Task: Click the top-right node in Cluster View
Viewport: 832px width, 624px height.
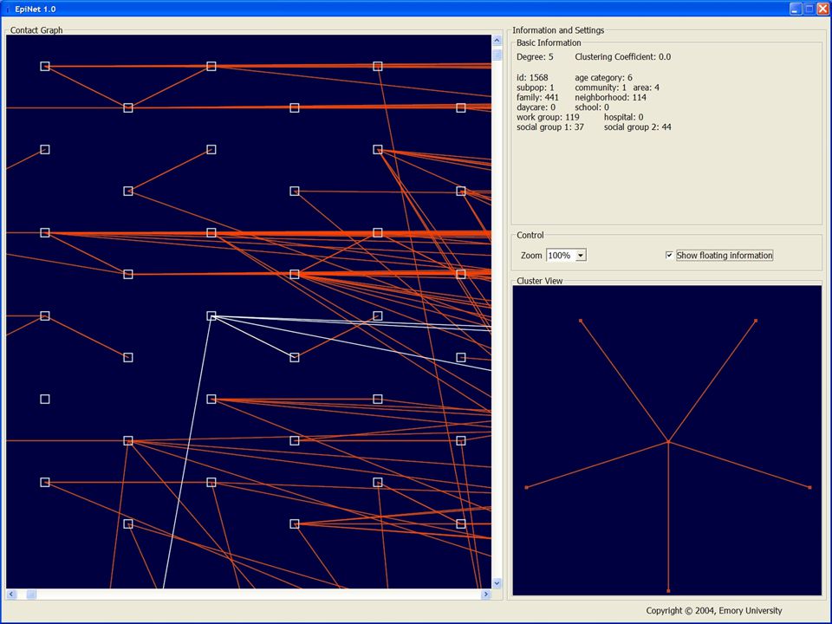Action: (756, 321)
